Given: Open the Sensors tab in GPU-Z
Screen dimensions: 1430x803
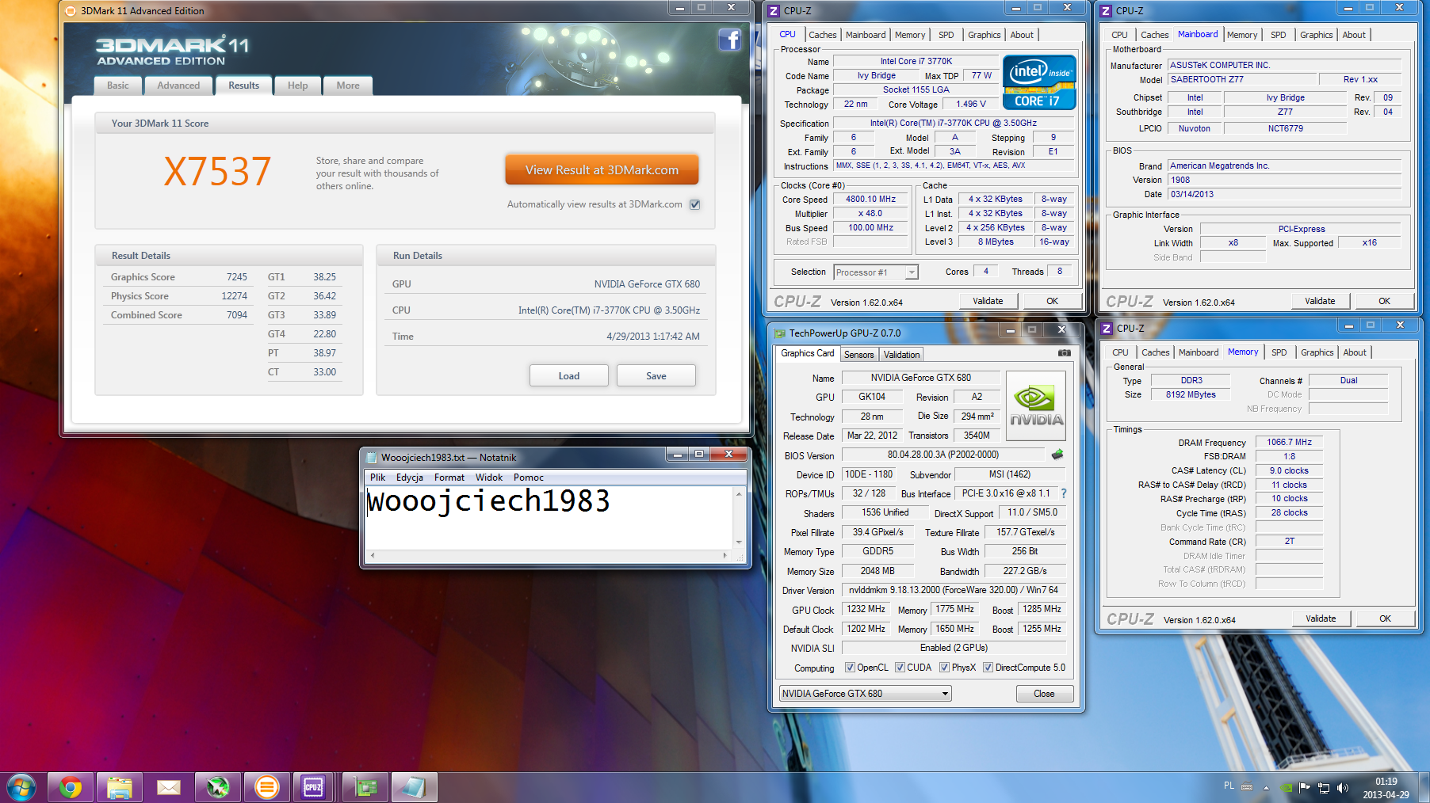Looking at the screenshot, I should 858,355.
